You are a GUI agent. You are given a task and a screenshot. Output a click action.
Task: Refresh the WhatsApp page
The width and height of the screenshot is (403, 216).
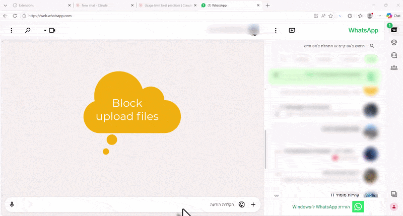point(15,16)
